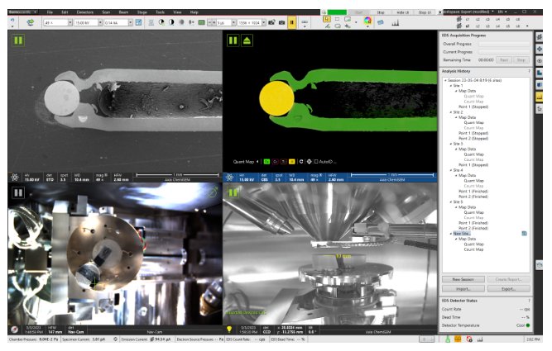This screenshot has height=351, width=552.
Task: Select New Site in Analysis History
Action: pos(463,234)
